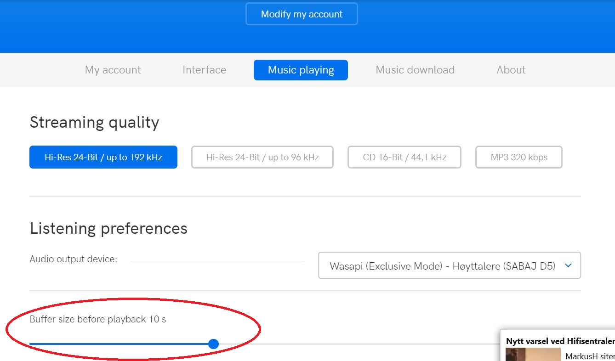Select the Music playing tab

[x=301, y=70]
